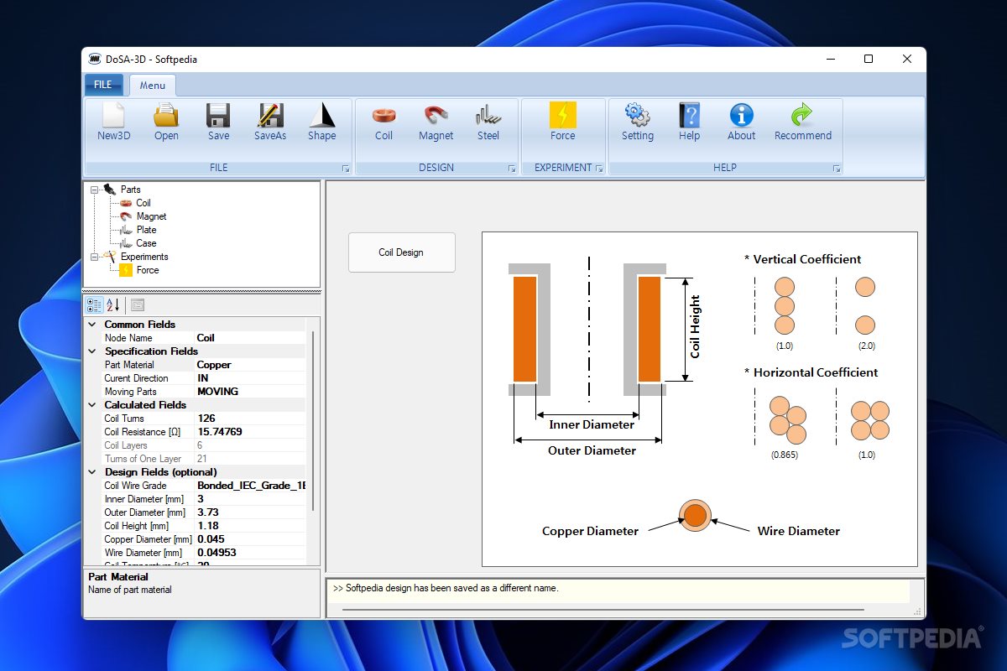Change Moving Parts value MOVING

[251, 392]
